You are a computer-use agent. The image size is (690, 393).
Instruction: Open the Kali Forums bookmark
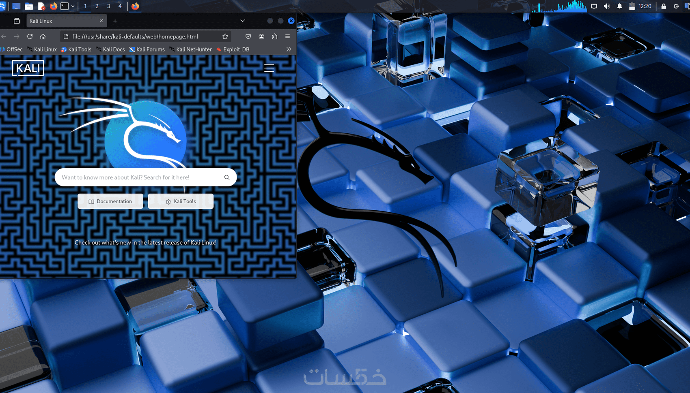click(147, 49)
